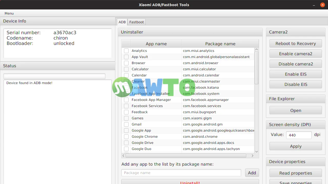This screenshot has width=328, height=184.
Task: Select com.miui.analytics package cell
Action: point(218,51)
